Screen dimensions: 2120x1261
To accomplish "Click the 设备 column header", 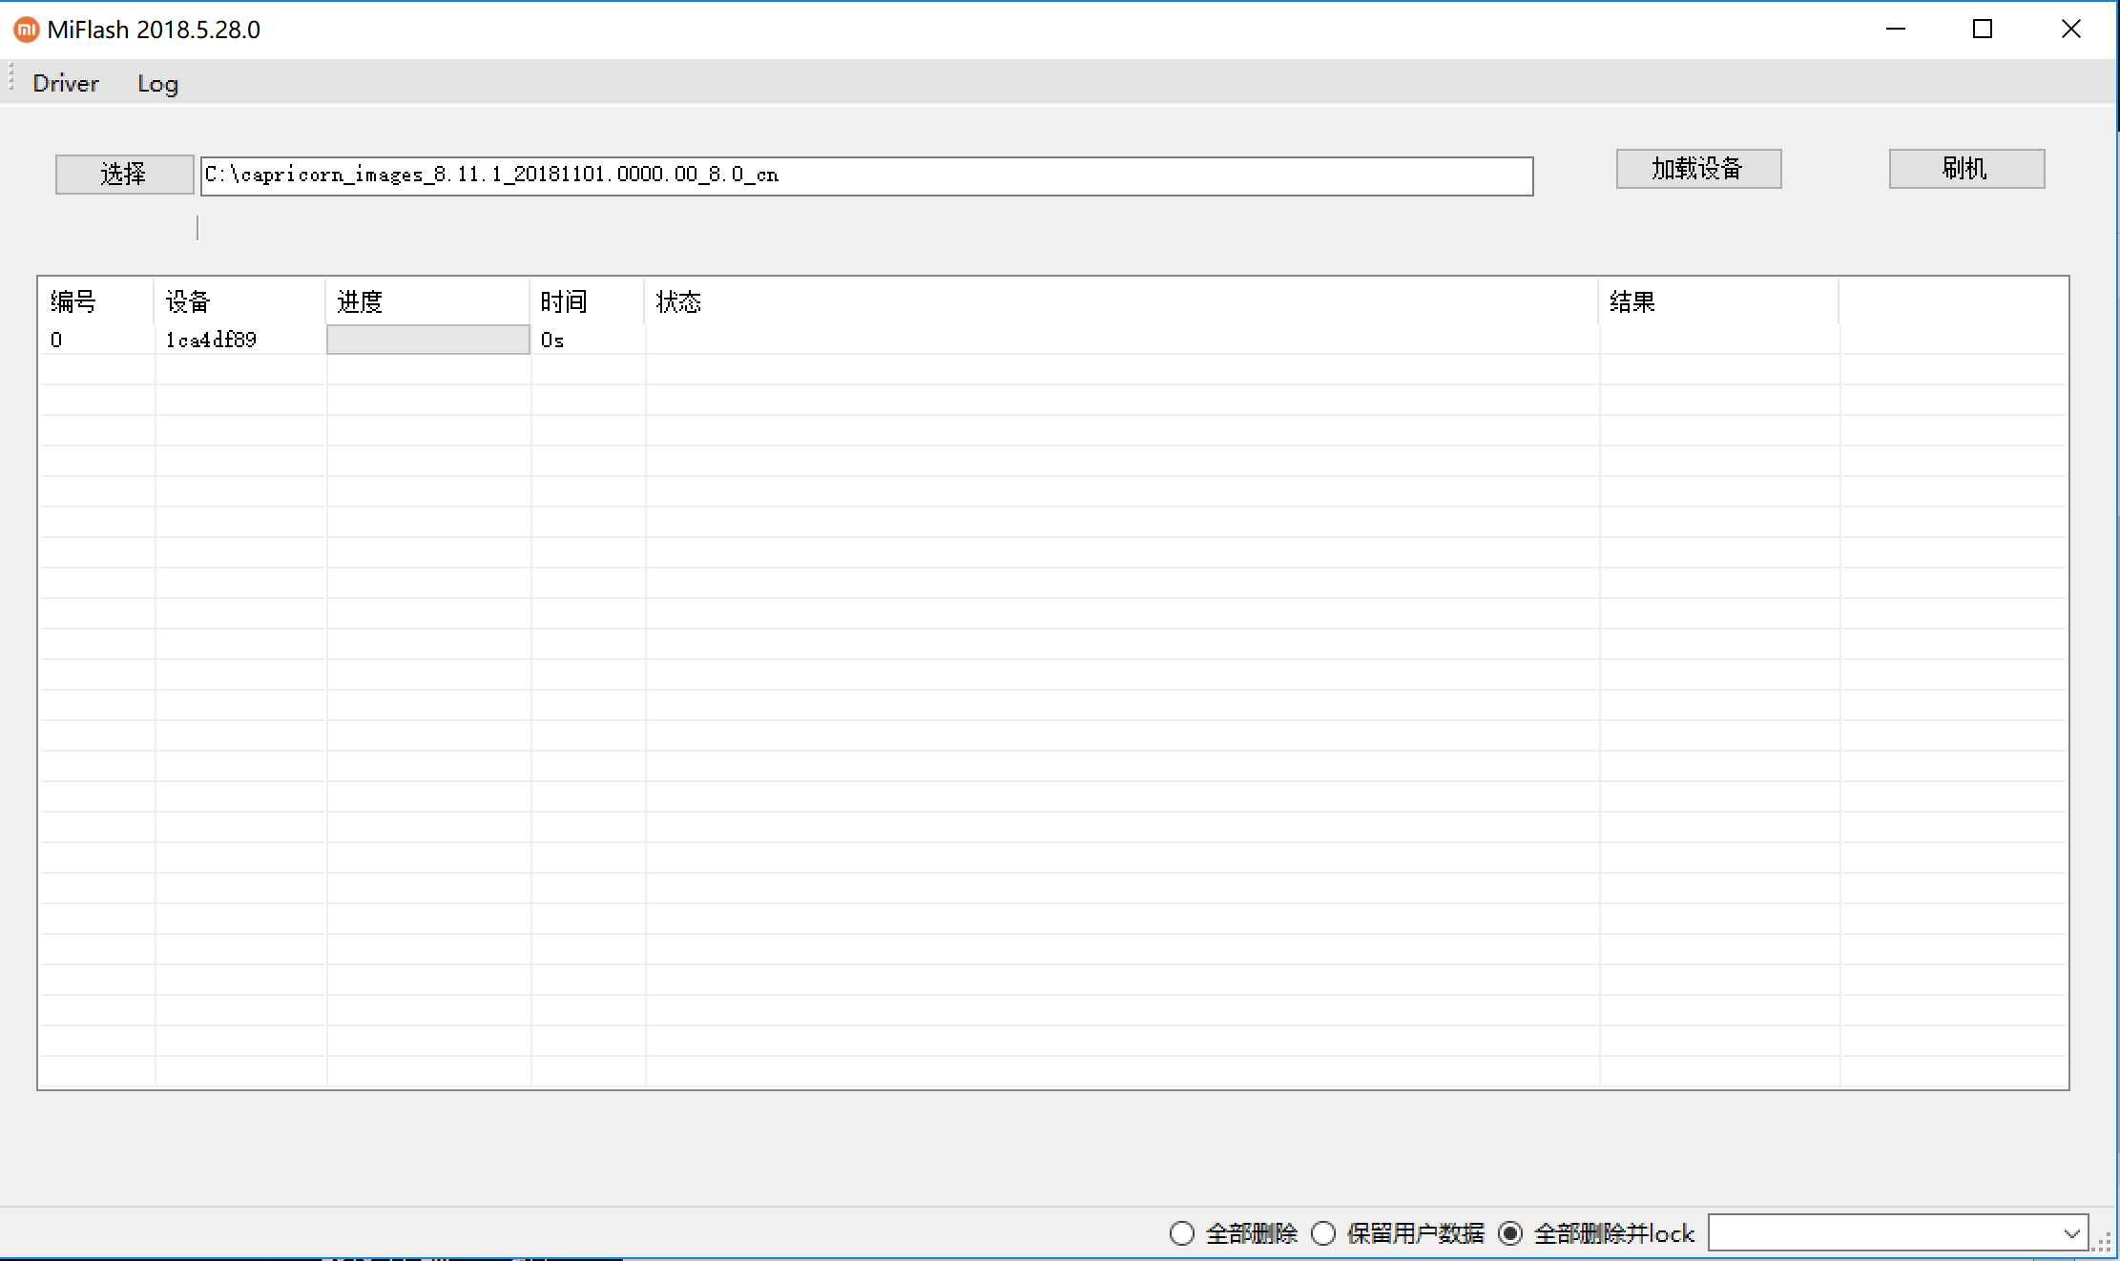I will 188,302.
